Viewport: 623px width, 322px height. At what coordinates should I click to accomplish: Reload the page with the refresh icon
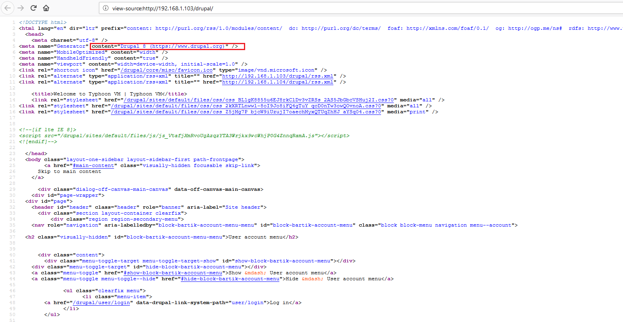tap(34, 8)
